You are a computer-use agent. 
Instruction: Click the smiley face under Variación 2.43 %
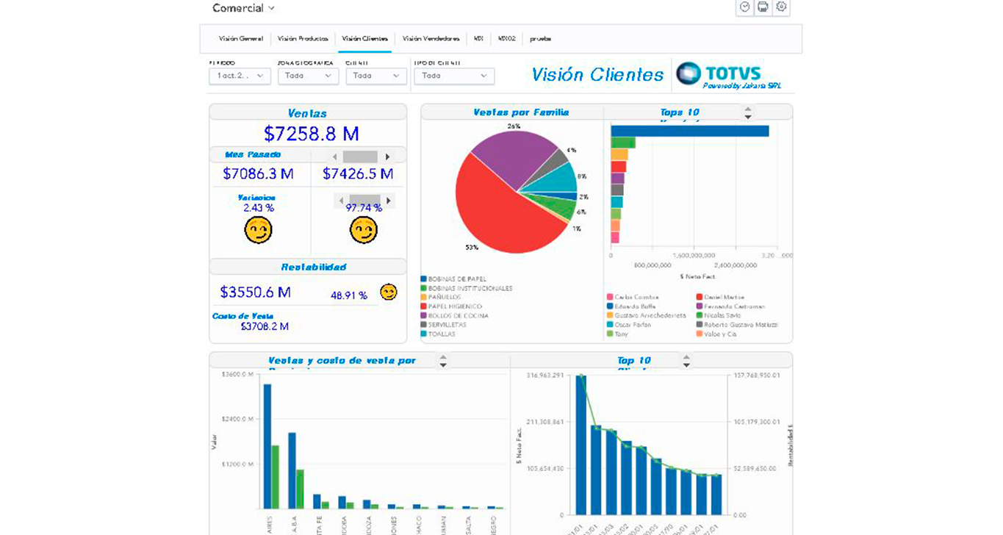click(x=258, y=231)
